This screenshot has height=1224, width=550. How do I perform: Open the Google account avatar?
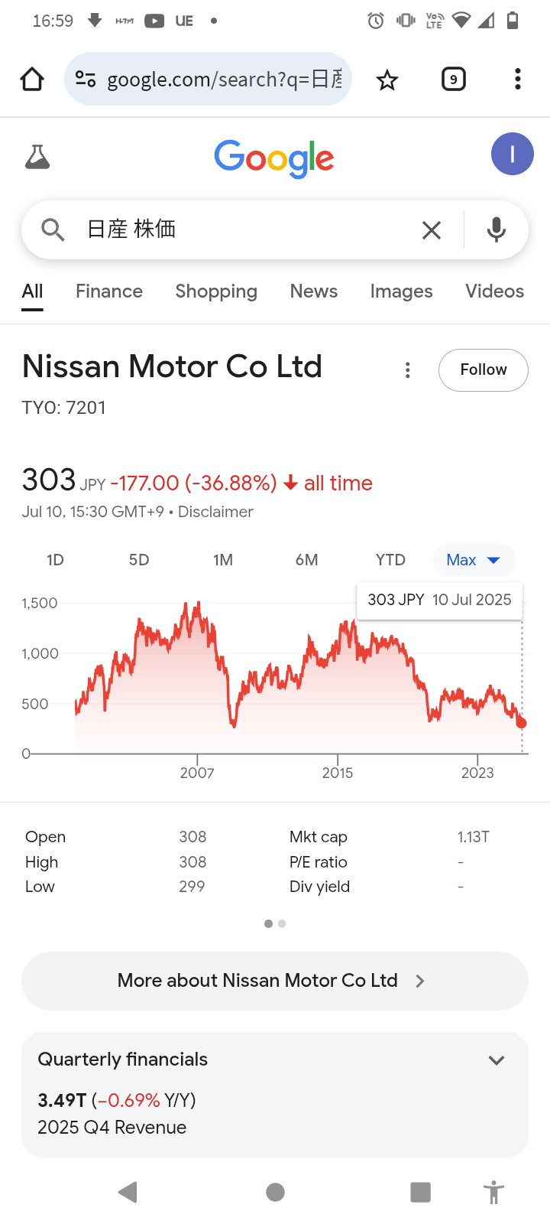(x=513, y=154)
